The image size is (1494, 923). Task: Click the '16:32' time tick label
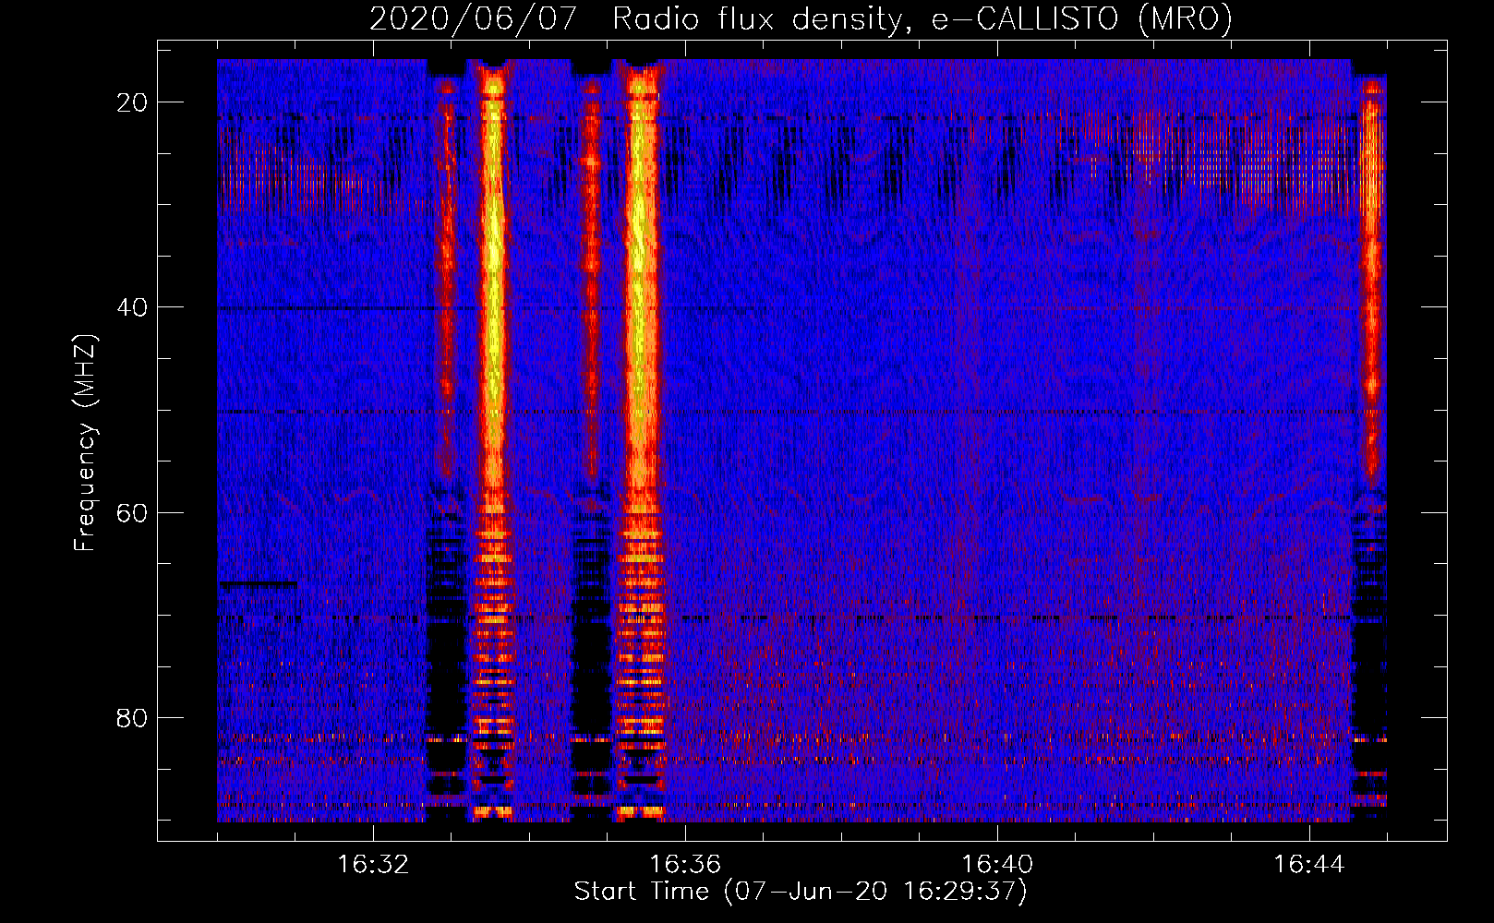click(x=373, y=865)
